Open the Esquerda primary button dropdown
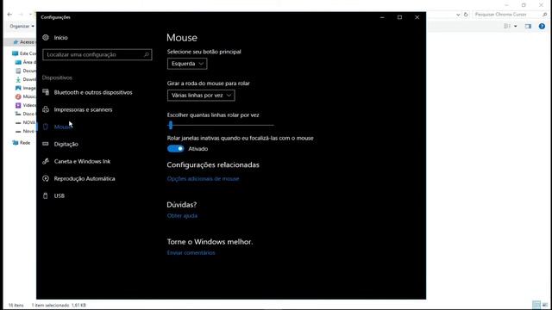The height and width of the screenshot is (310, 552). click(187, 64)
